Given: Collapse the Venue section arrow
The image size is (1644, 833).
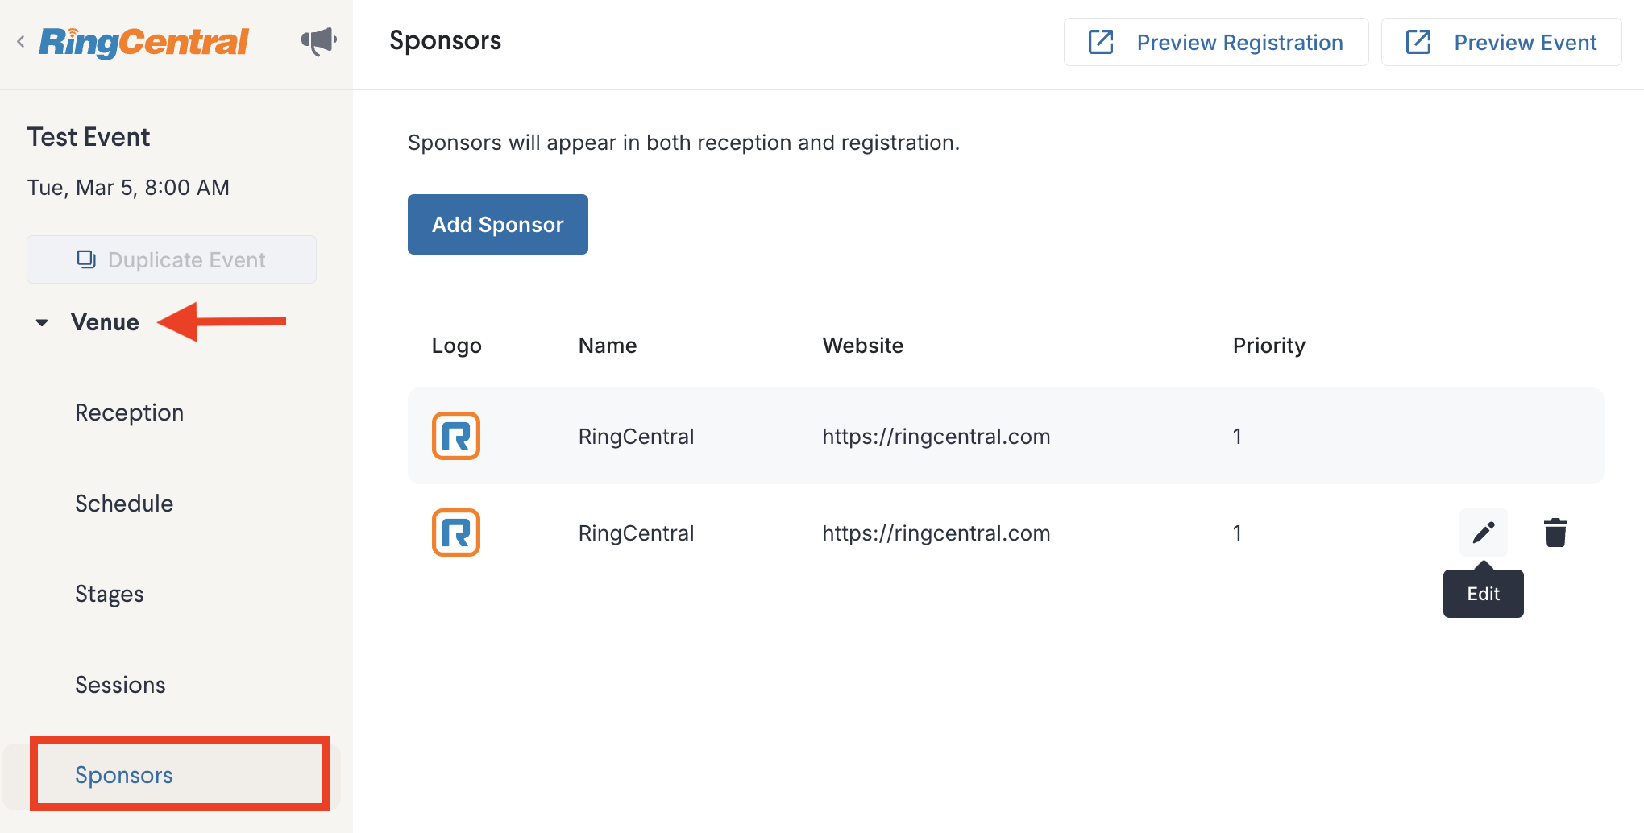Looking at the screenshot, I should [42, 322].
